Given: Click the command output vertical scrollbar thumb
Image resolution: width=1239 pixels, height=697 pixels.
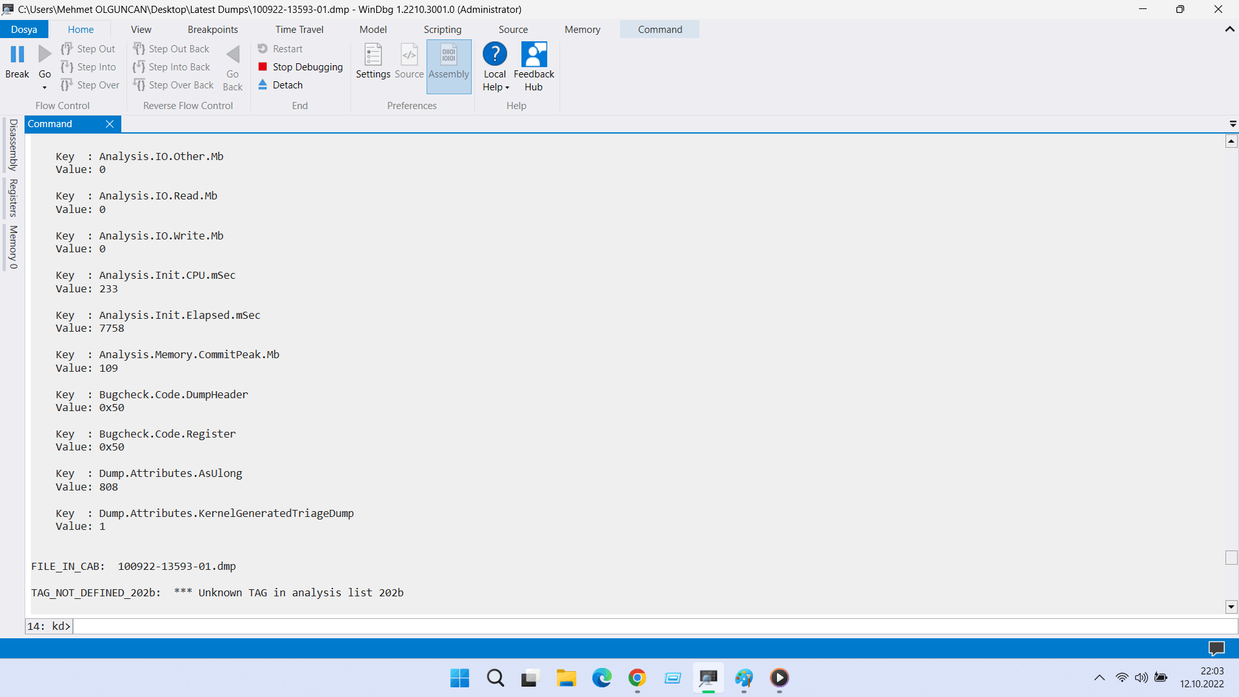Looking at the screenshot, I should 1231,558.
